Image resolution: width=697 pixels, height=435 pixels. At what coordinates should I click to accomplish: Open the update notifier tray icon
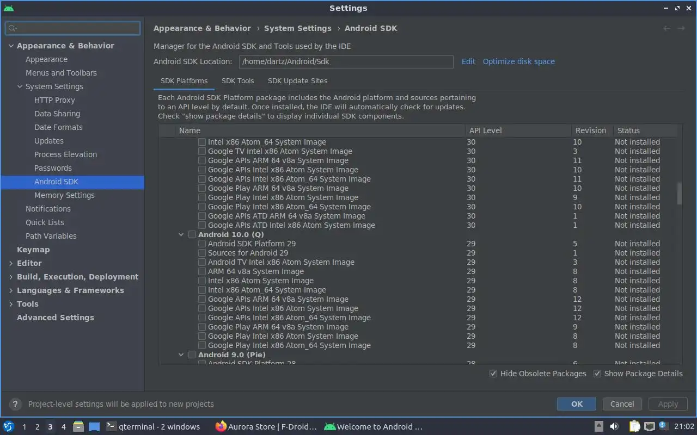tap(663, 426)
